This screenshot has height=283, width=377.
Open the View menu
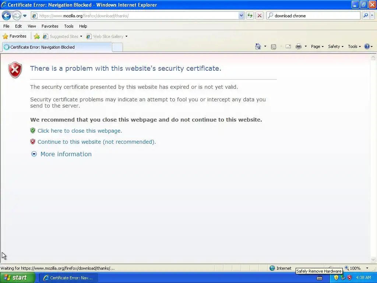tap(32, 26)
